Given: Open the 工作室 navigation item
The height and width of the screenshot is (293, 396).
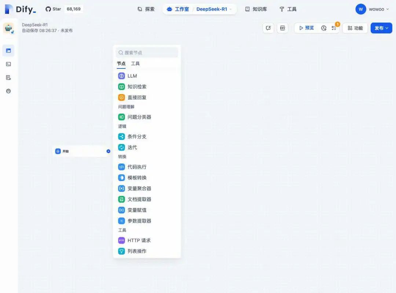Looking at the screenshot, I should coord(178,9).
